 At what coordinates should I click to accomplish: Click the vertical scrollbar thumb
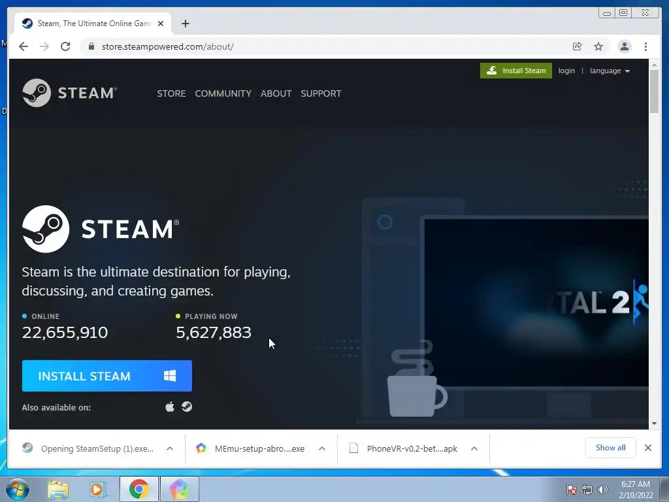click(x=654, y=92)
